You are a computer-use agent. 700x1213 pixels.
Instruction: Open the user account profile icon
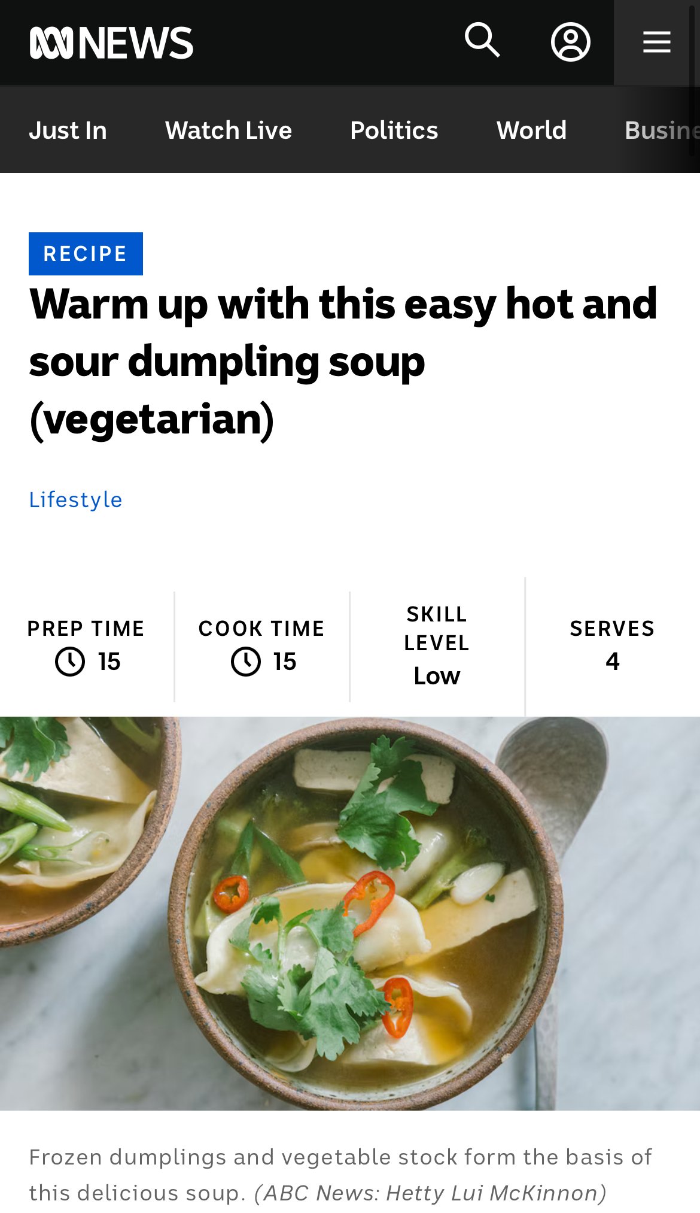pyautogui.click(x=570, y=42)
